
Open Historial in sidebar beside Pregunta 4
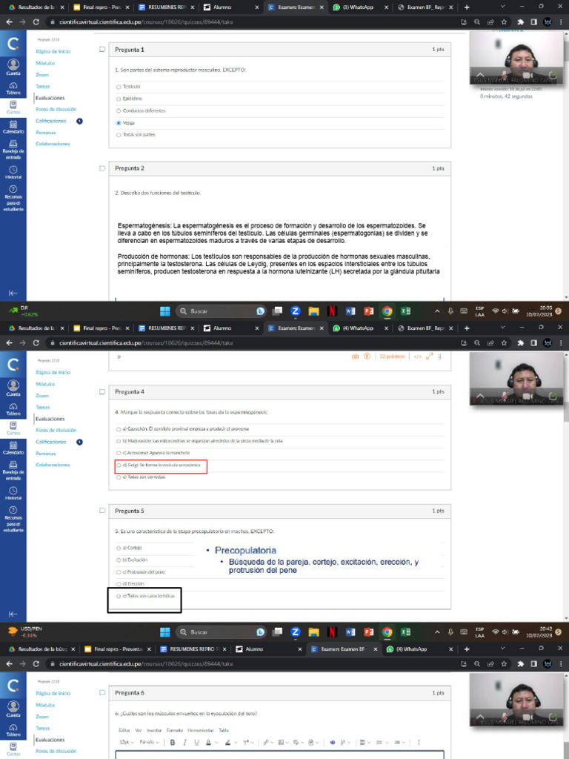13,493
